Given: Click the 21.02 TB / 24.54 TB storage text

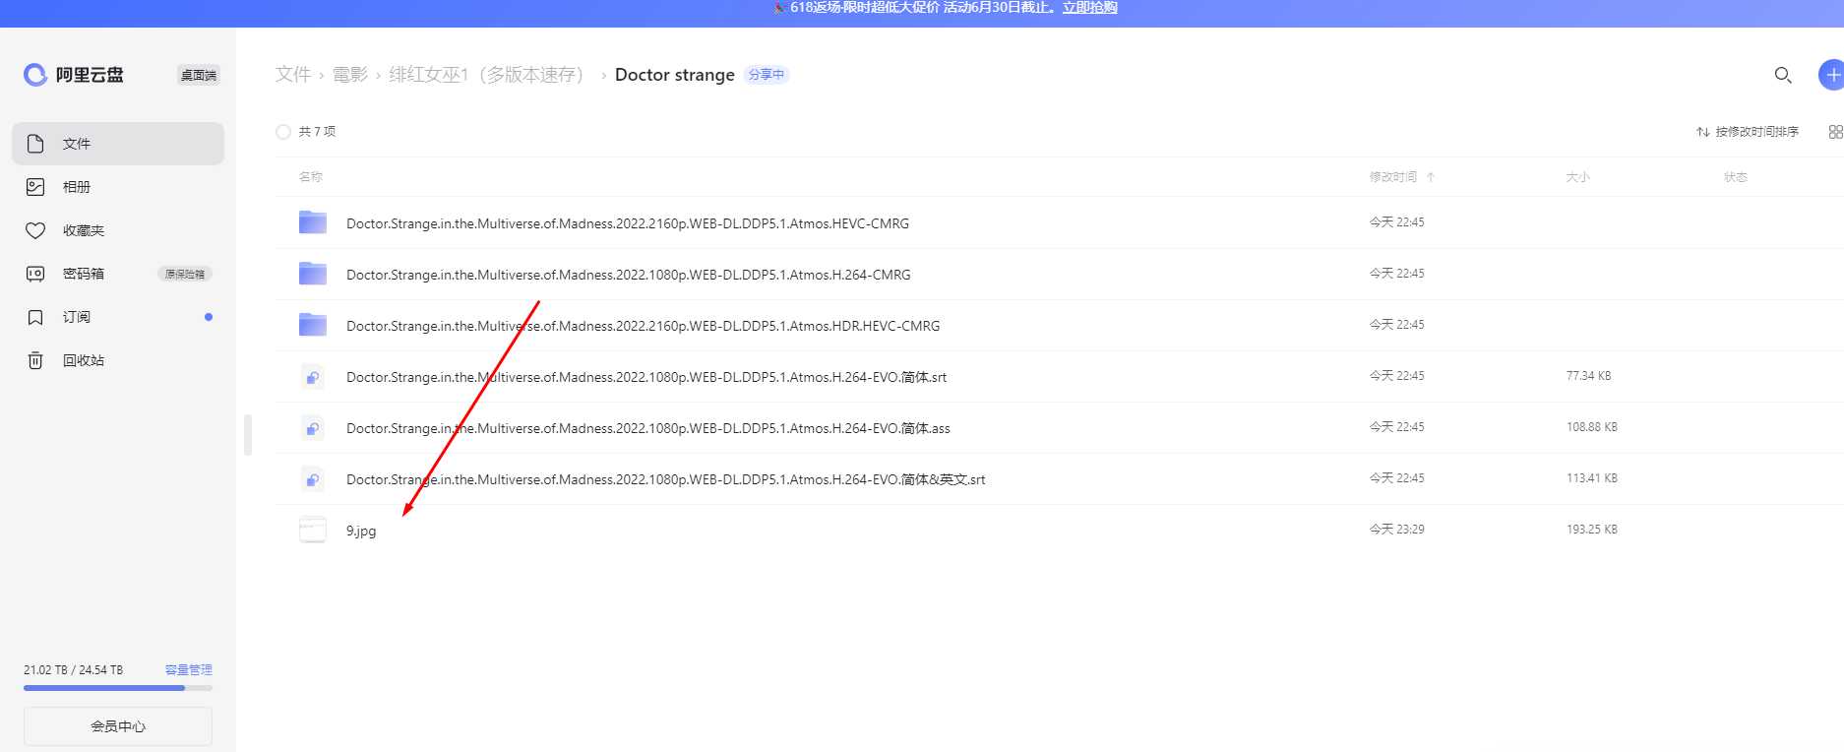Looking at the screenshot, I should click(74, 669).
